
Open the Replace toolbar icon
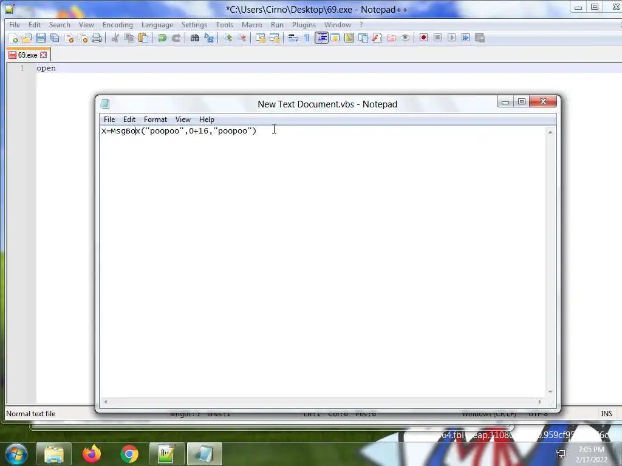click(209, 38)
